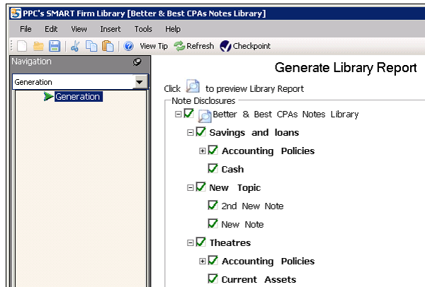Click the Paste clipboard icon
425x287 pixels.
tap(108, 46)
